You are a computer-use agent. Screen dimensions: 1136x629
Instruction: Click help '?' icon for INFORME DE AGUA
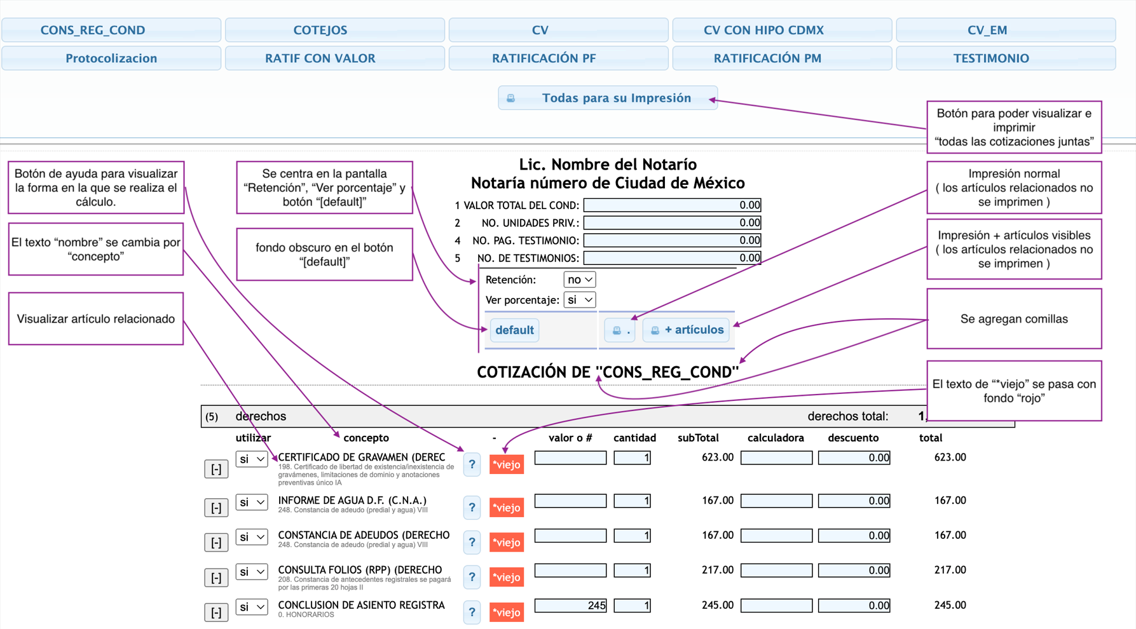pos(472,508)
